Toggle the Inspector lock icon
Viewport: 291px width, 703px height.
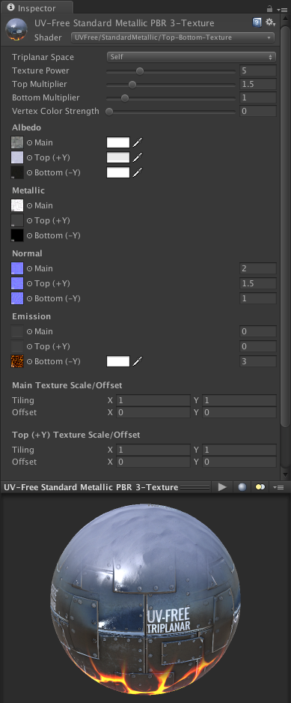[x=269, y=8]
